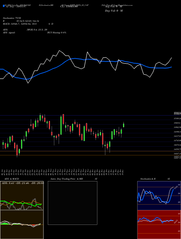
Task: Click the ADX indicator chart panel
Action: 22,196
